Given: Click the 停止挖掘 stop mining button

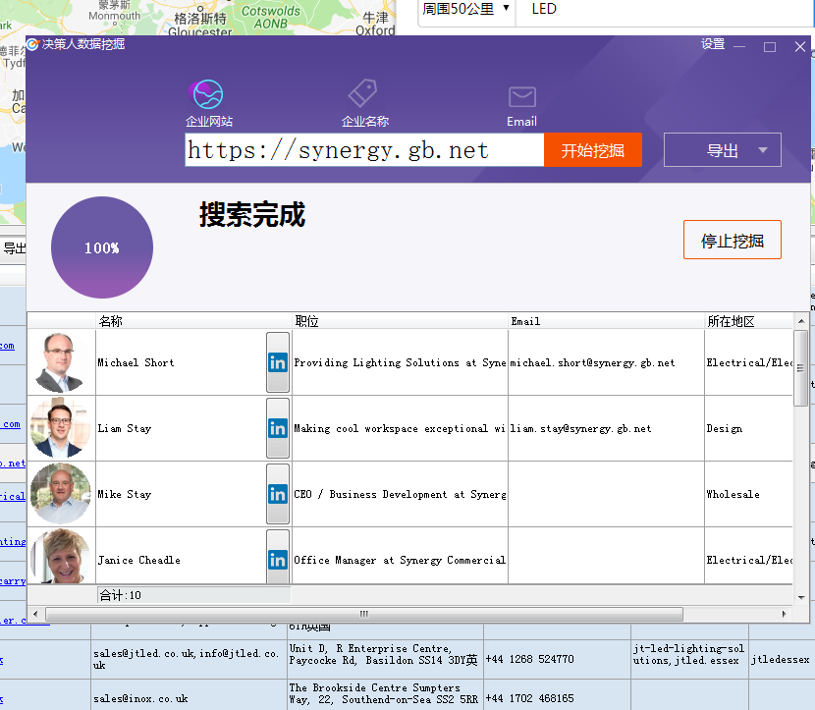Looking at the screenshot, I should pyautogui.click(x=733, y=240).
